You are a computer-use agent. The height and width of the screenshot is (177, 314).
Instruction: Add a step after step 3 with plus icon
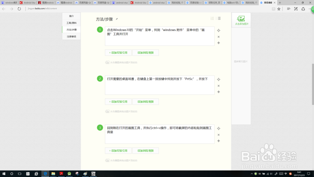(219, 141)
